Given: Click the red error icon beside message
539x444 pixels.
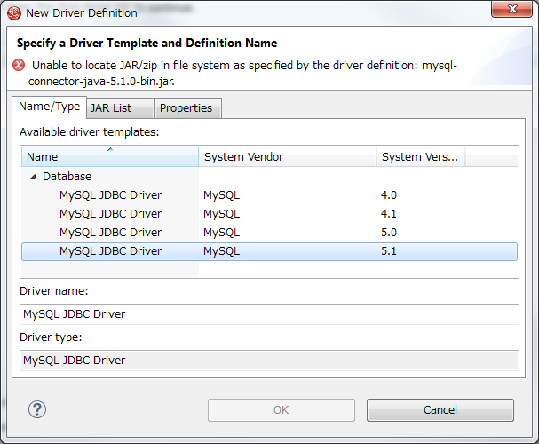Looking at the screenshot, I should [19, 65].
